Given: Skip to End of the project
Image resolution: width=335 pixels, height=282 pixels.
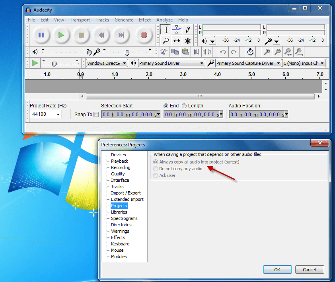Looking at the screenshot, I should coord(121,35).
